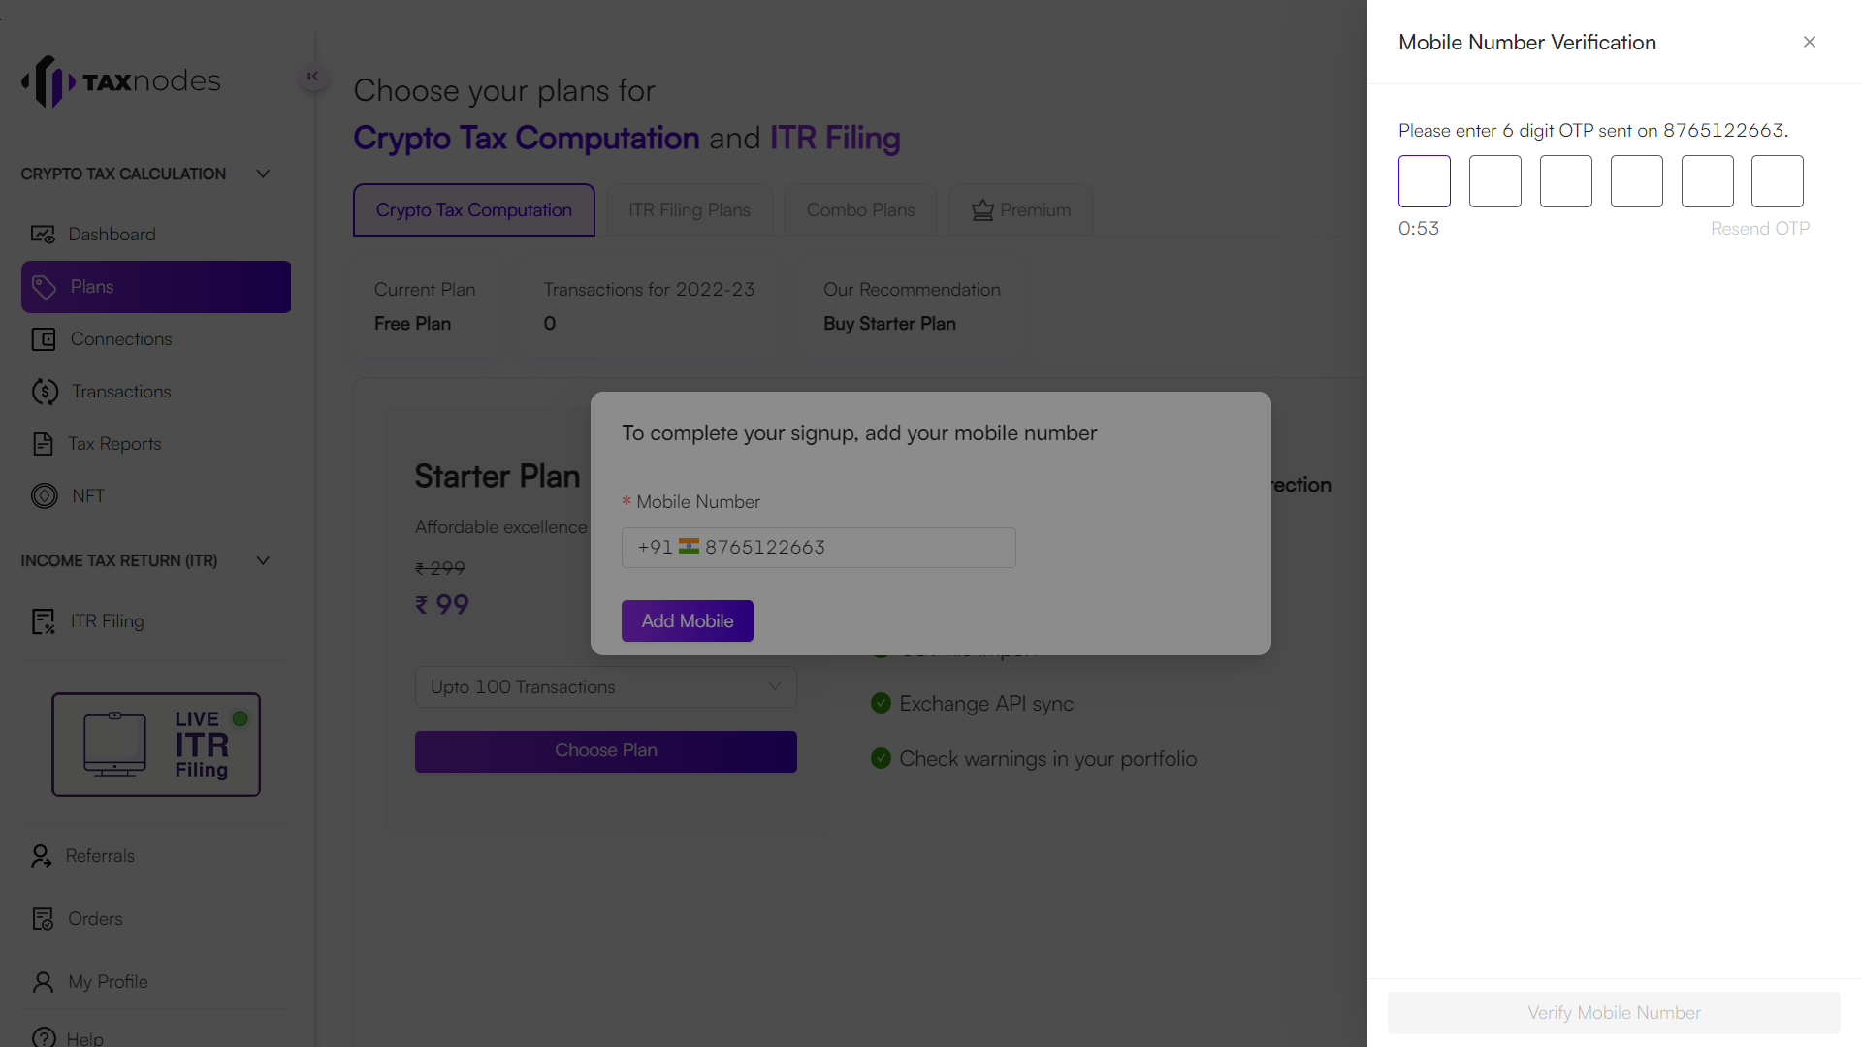1862x1047 pixels.
Task: Click the Buy Starter Plan recommendation
Action: (x=889, y=324)
